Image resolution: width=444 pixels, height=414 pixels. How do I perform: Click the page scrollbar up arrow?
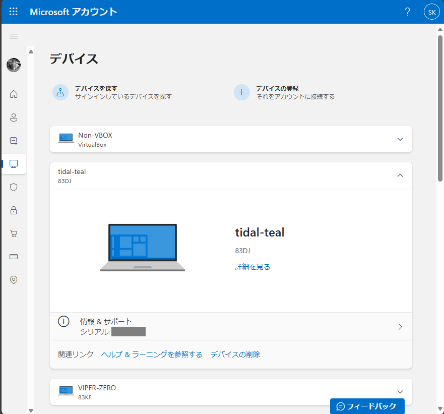point(440,29)
